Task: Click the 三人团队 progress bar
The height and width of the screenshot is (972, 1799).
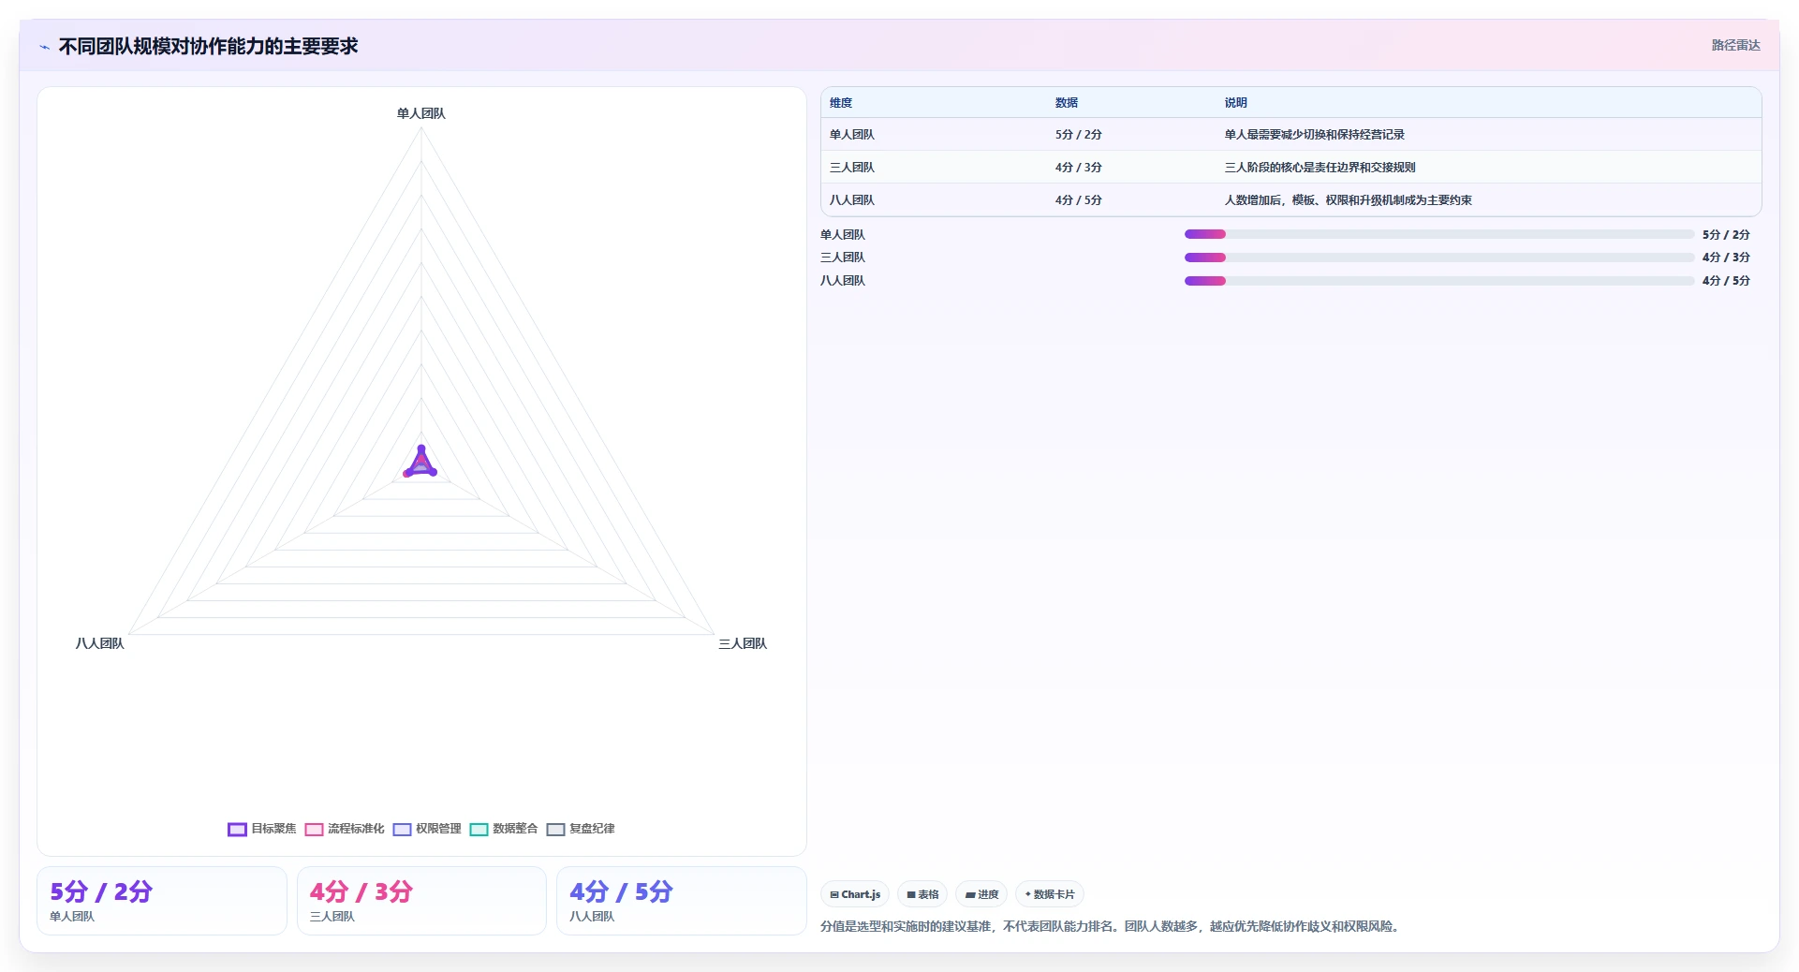Action: 1439,258
